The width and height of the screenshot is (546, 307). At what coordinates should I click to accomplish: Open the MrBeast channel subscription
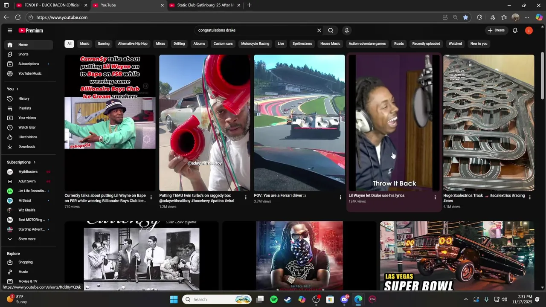click(28, 200)
